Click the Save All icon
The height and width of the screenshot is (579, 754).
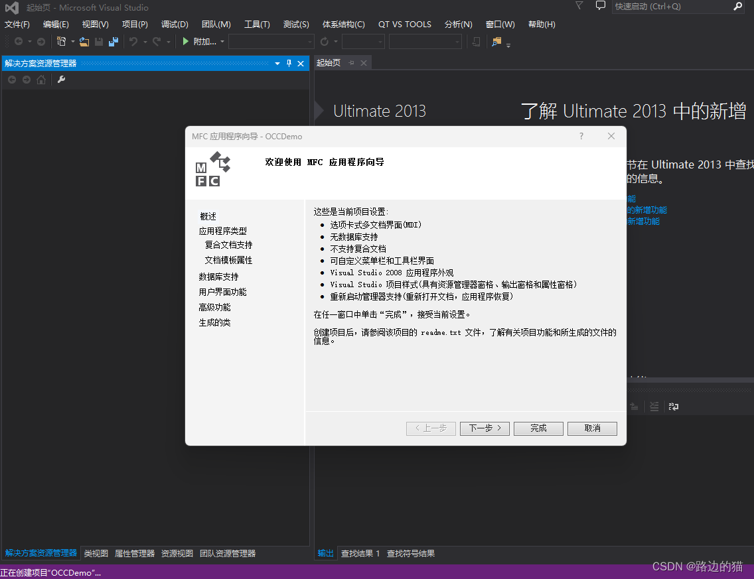pos(113,42)
